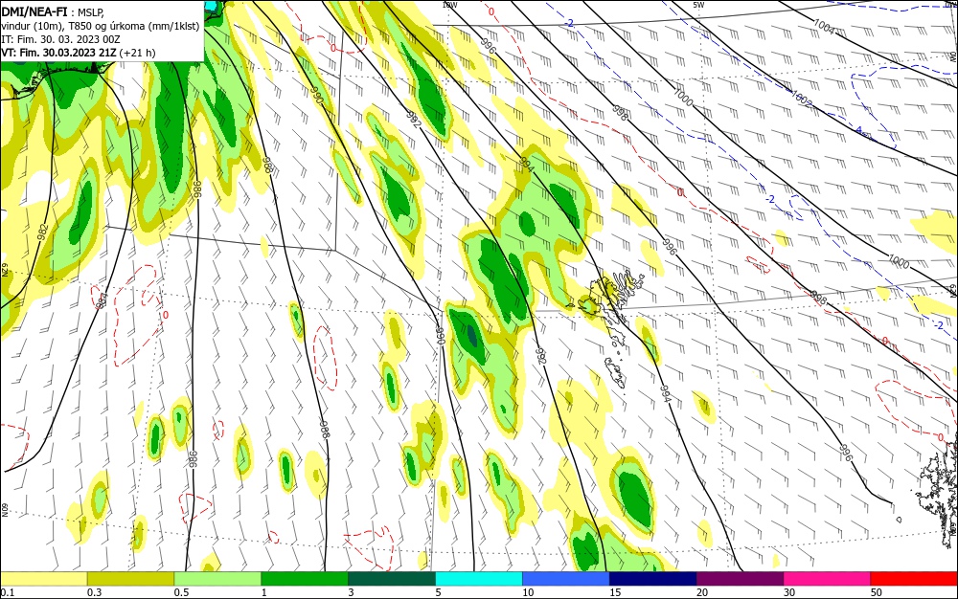The width and height of the screenshot is (958, 599).
Task: Pick the blue 10–15 legend swatch
Action: [566, 579]
